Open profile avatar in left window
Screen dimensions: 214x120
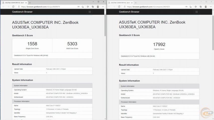coord(98,7)
